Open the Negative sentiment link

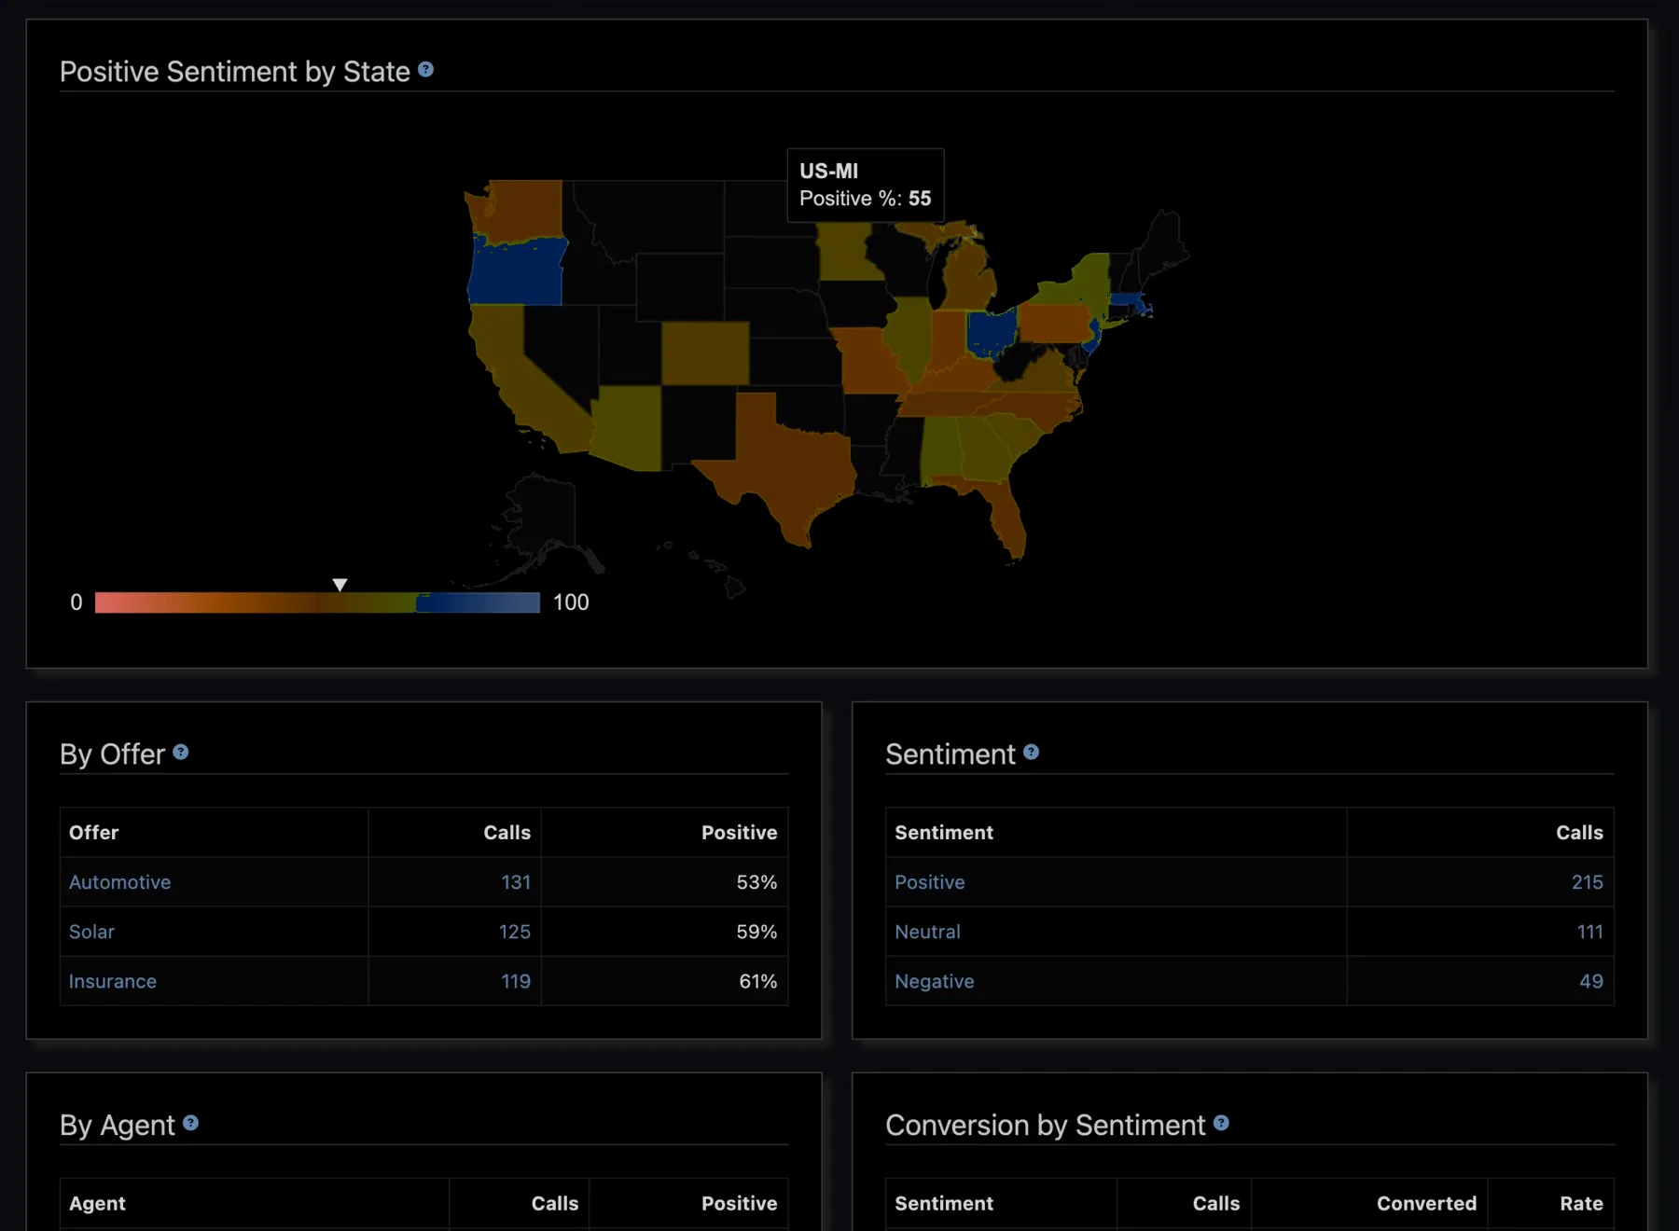(x=935, y=981)
